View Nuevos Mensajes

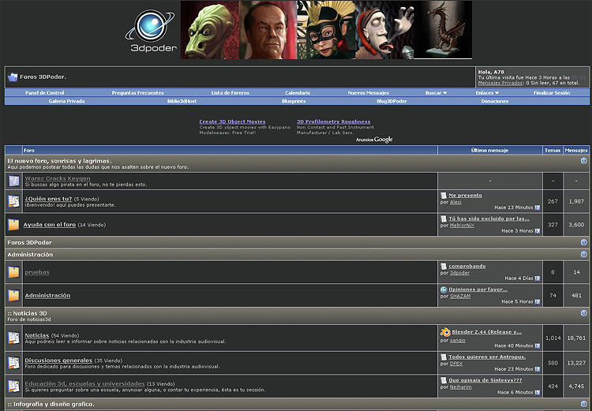[x=368, y=93]
